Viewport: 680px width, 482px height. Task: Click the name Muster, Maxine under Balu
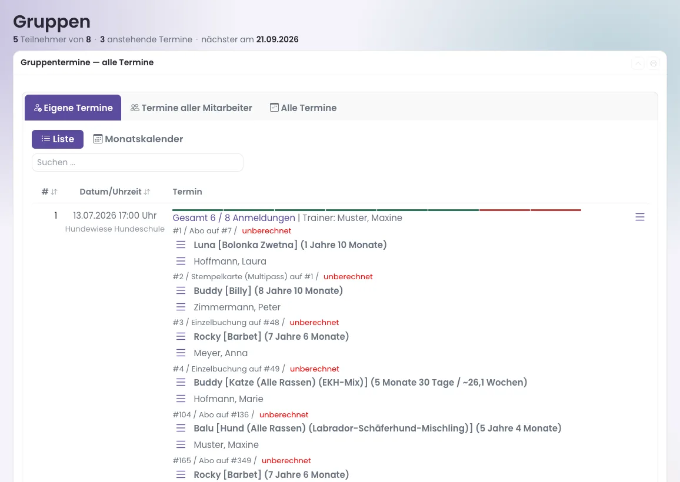pyautogui.click(x=226, y=445)
